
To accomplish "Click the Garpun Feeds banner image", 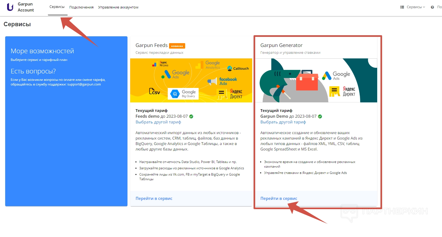I will pyautogui.click(x=191, y=80).
